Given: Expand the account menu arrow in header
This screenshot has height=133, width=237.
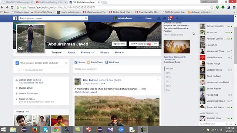Looking at the screenshot, I should (182, 18).
